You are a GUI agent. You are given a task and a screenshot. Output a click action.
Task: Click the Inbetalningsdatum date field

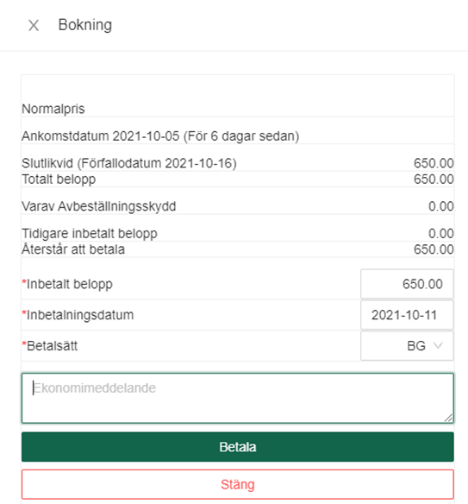pos(407,315)
